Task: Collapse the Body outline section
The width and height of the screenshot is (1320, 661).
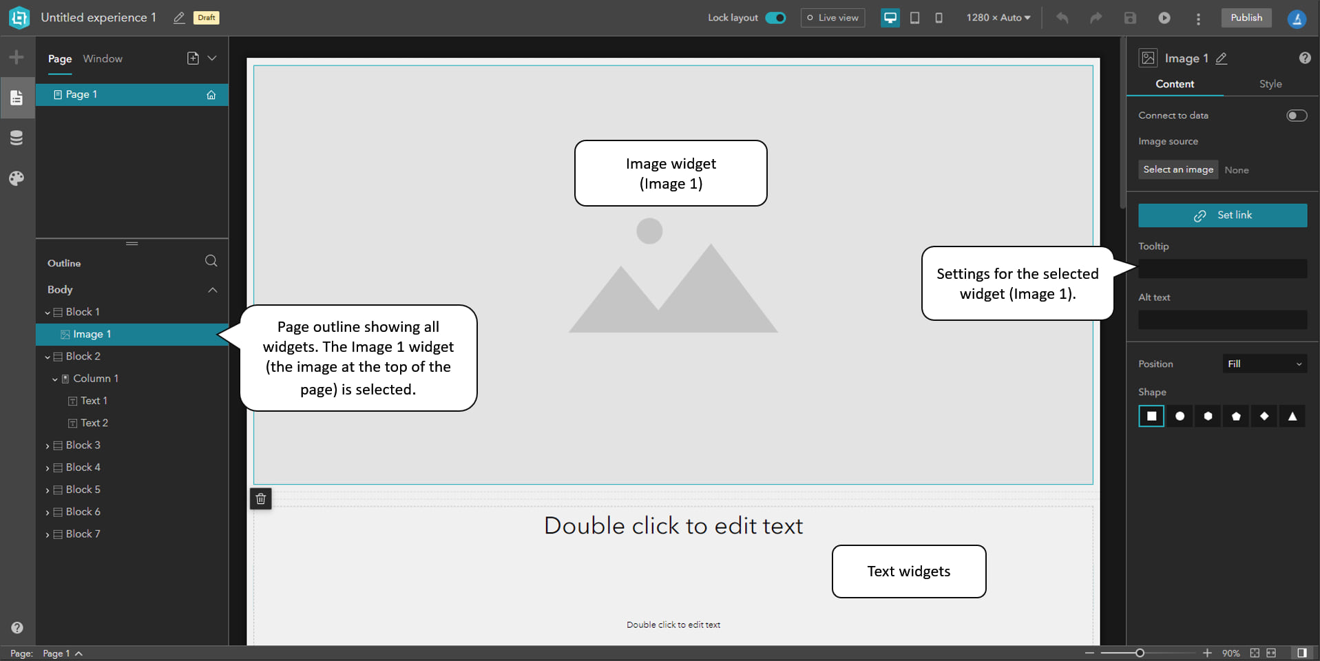Action: click(x=213, y=290)
